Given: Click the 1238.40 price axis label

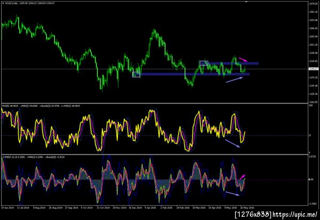Looking at the screenshot, I should 314,53.
